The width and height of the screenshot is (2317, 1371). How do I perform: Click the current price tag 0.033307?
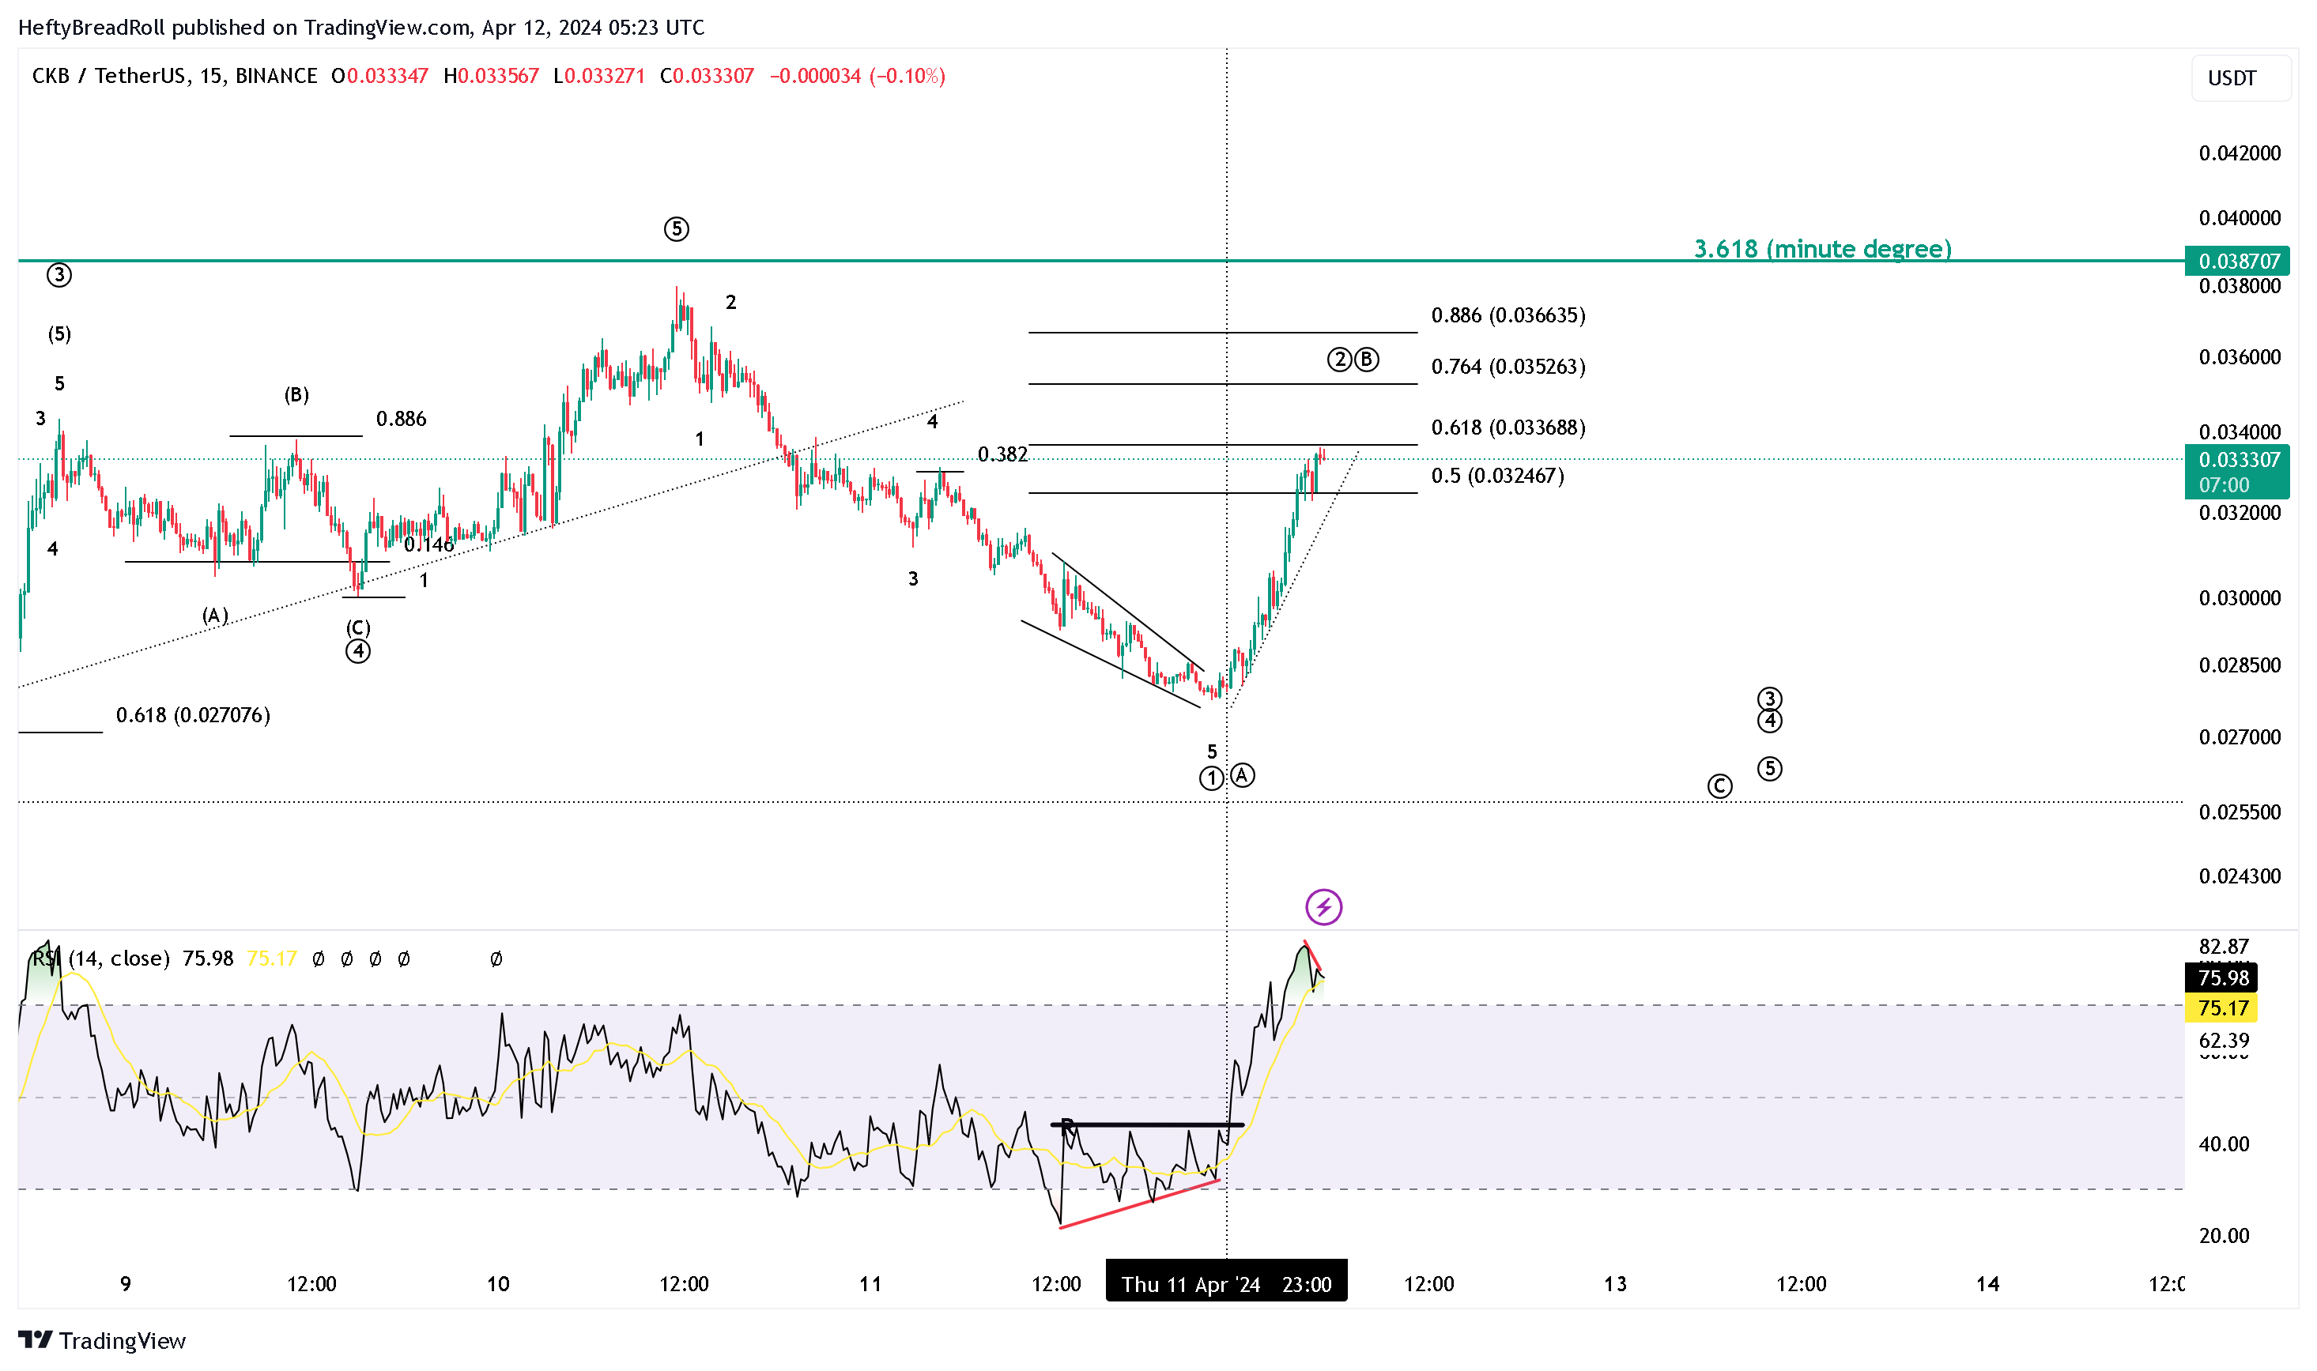click(x=2236, y=472)
